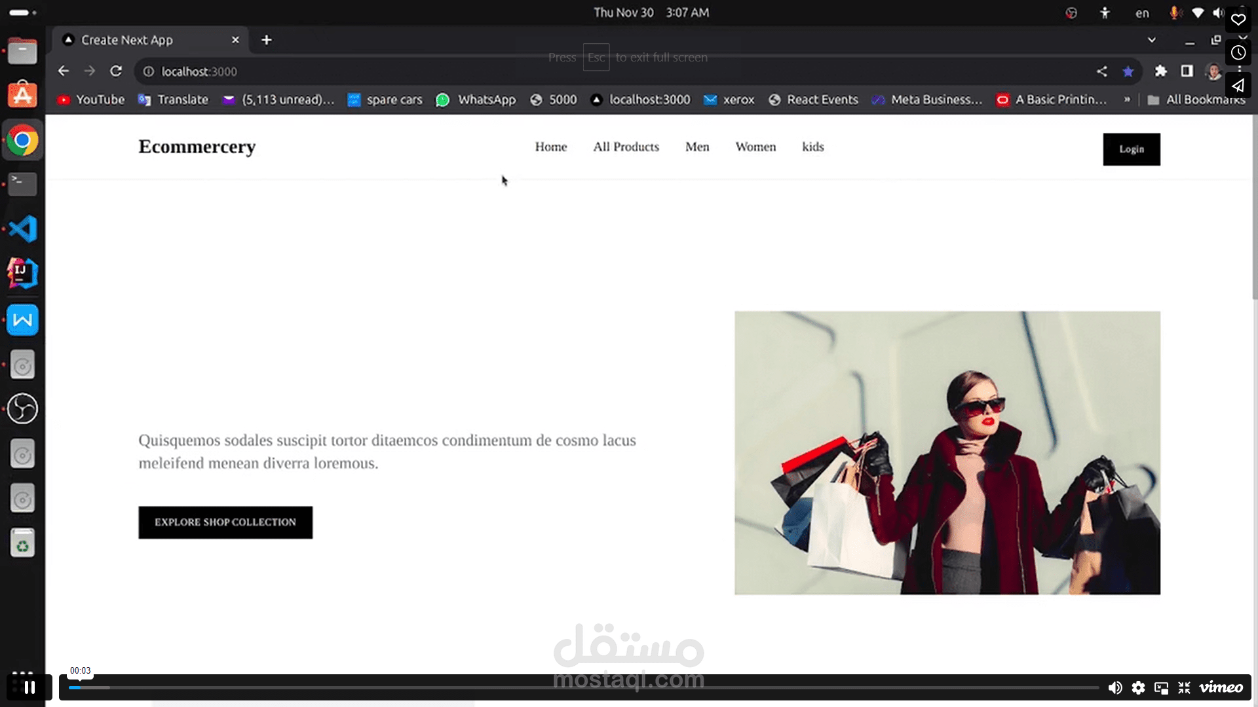The image size is (1258, 707).
Task: Pause the video playback
Action: [29, 687]
